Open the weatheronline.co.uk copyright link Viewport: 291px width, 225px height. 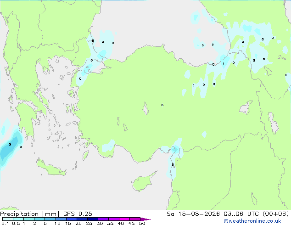pos(252,221)
